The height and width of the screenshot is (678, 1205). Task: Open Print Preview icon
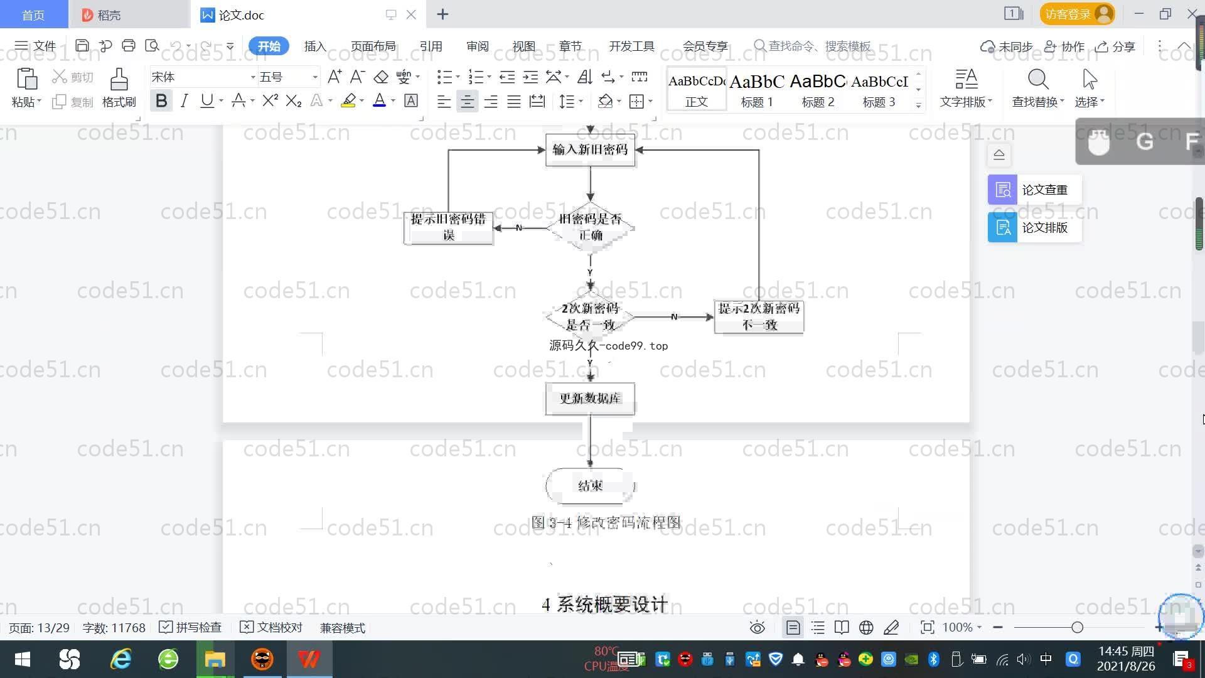pyautogui.click(x=152, y=46)
